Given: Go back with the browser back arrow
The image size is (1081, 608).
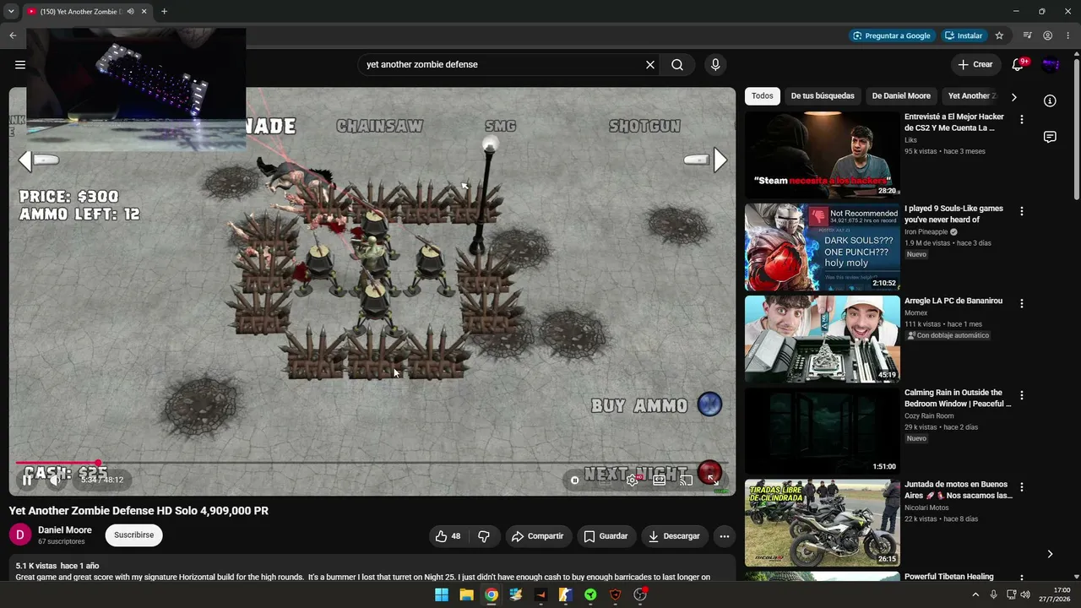Looking at the screenshot, I should (13, 35).
